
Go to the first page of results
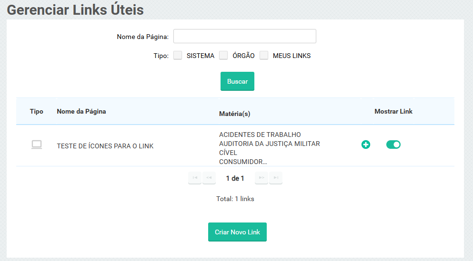coord(194,178)
